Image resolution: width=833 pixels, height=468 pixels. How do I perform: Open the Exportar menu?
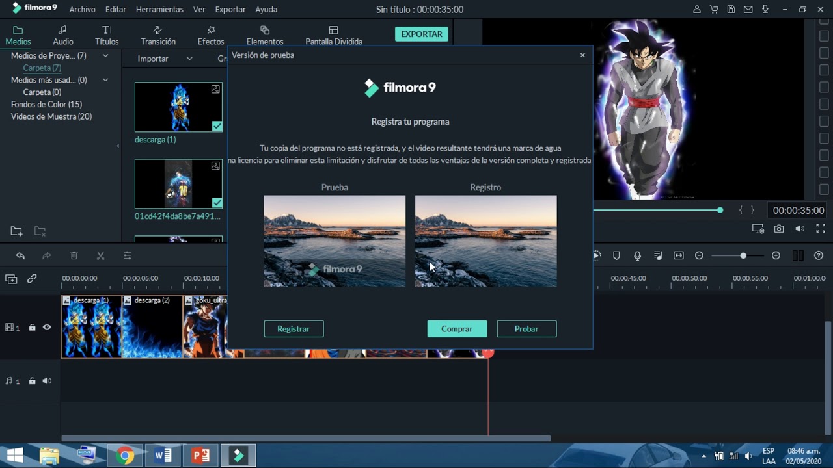point(230,10)
